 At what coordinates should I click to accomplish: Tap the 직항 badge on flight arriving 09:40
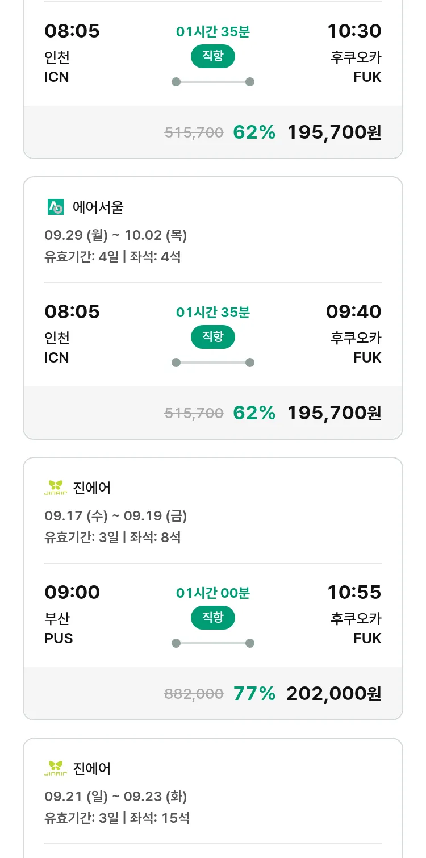click(213, 337)
